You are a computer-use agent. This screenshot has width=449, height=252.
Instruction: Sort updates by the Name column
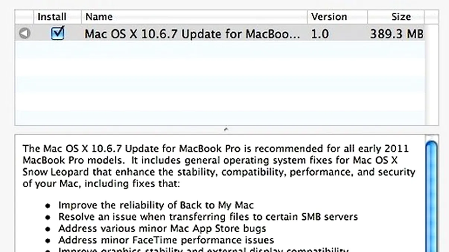[99, 17]
